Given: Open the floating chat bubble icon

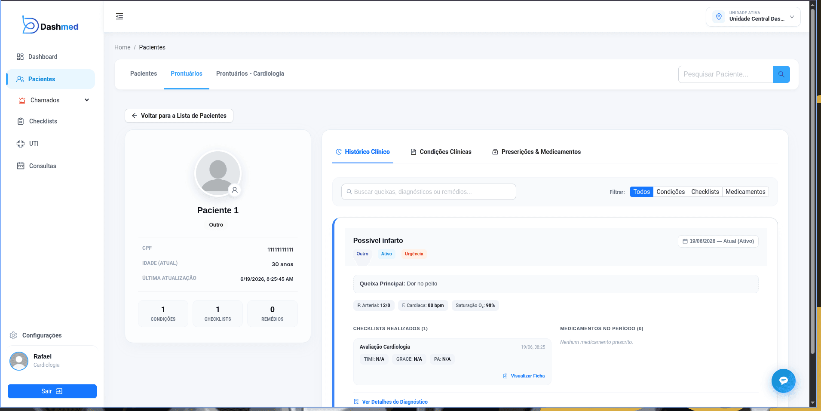Looking at the screenshot, I should pos(783,380).
